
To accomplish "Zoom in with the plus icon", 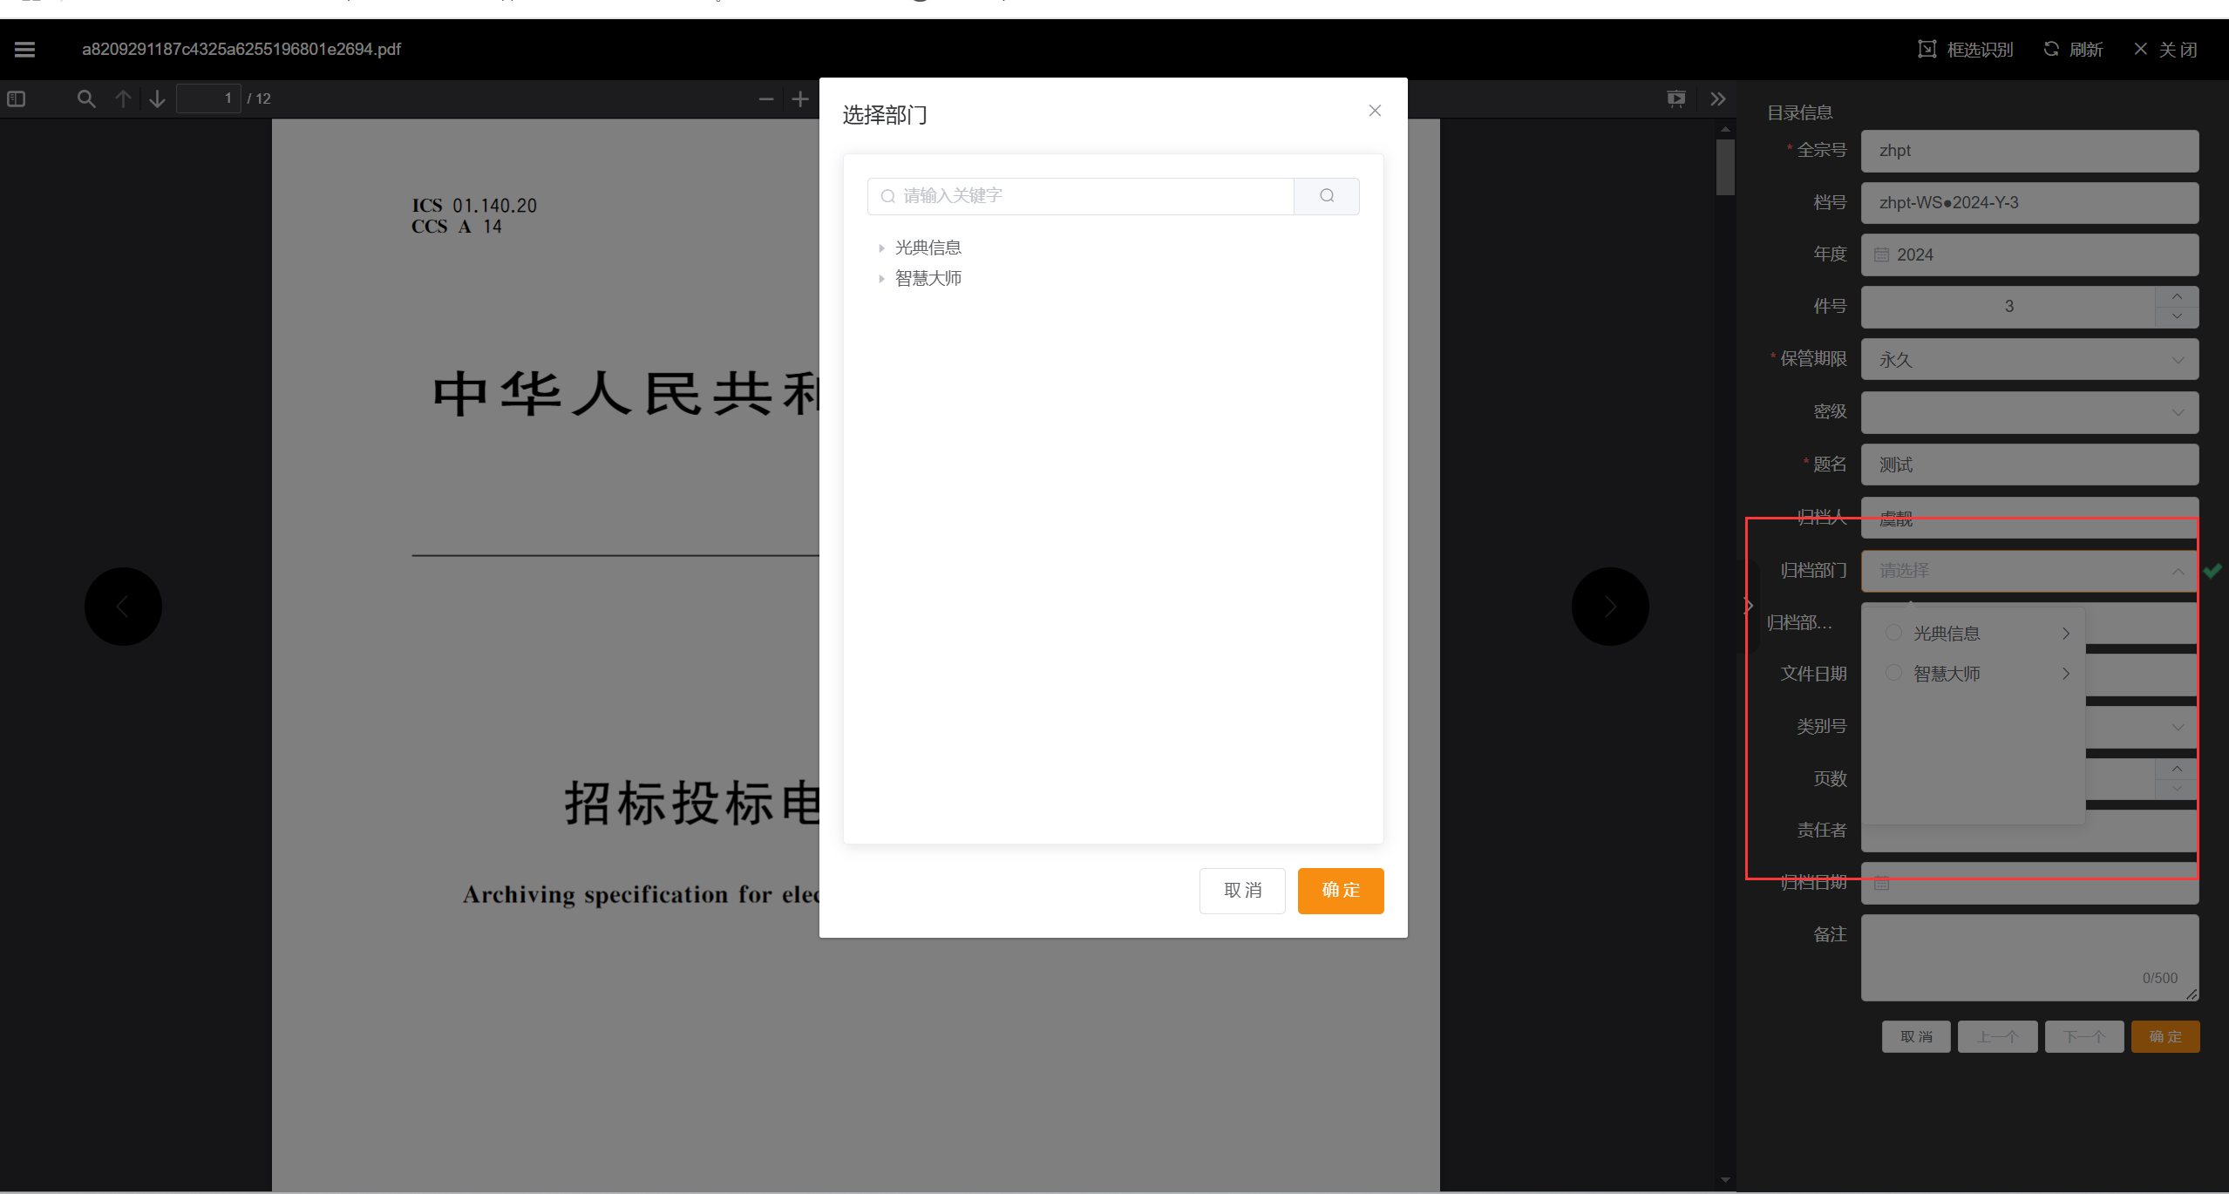I will pos(800,98).
